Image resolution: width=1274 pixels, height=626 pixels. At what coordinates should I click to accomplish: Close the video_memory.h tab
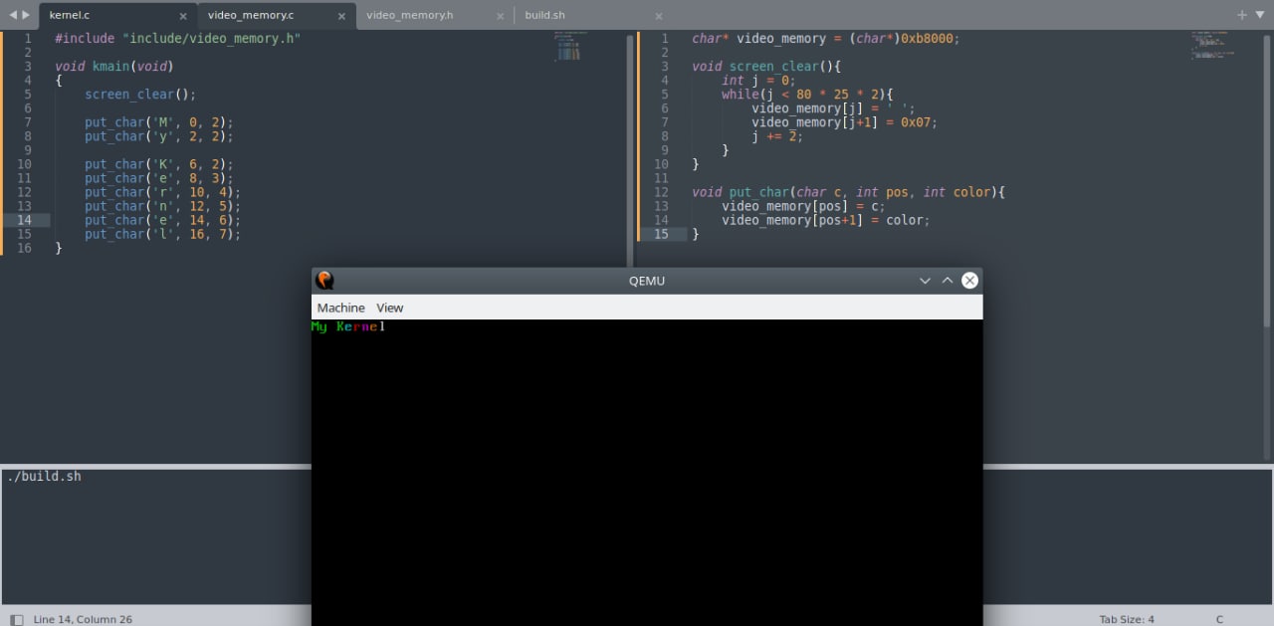502,16
